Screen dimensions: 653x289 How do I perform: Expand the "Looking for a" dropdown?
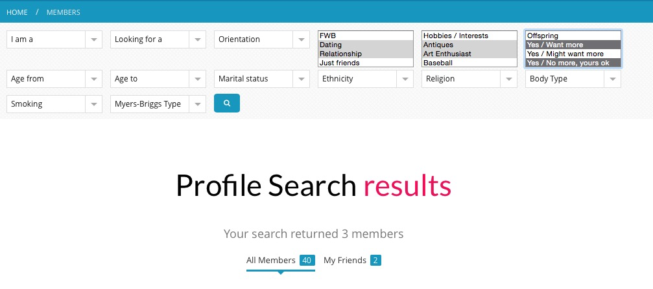tap(158, 39)
